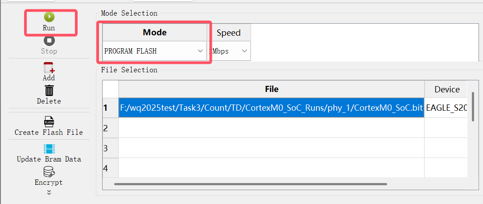Viewport: 483px width, 204px height.
Task: Click the EAGLE_S20 device cell
Action: click(x=446, y=108)
